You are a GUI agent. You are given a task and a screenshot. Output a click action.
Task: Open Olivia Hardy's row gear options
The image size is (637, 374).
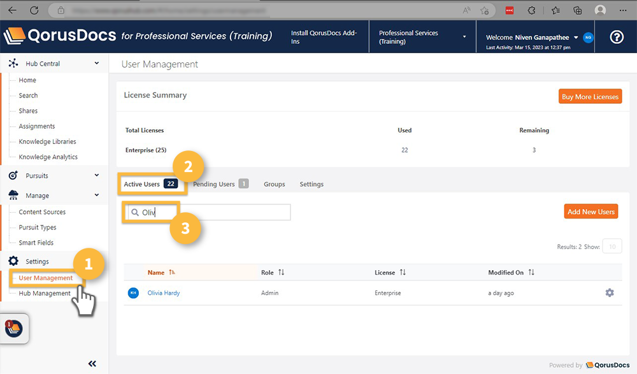(610, 292)
